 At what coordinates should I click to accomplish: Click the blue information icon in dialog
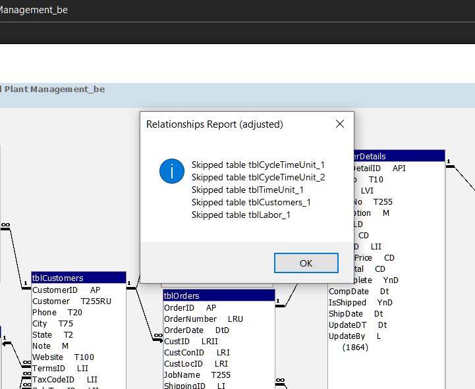172,171
